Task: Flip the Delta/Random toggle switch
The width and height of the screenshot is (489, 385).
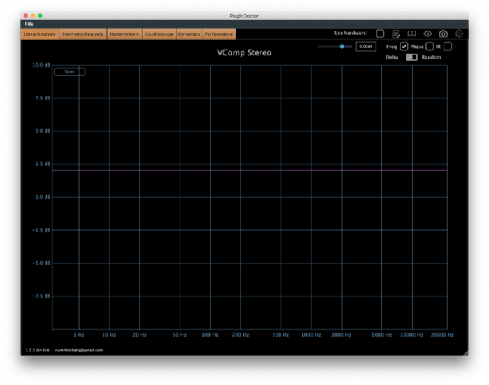Action: click(x=411, y=57)
